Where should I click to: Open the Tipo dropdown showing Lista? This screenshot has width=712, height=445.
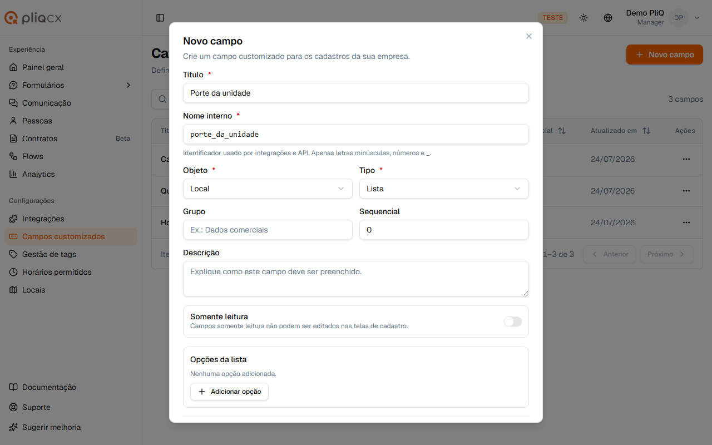pos(444,189)
